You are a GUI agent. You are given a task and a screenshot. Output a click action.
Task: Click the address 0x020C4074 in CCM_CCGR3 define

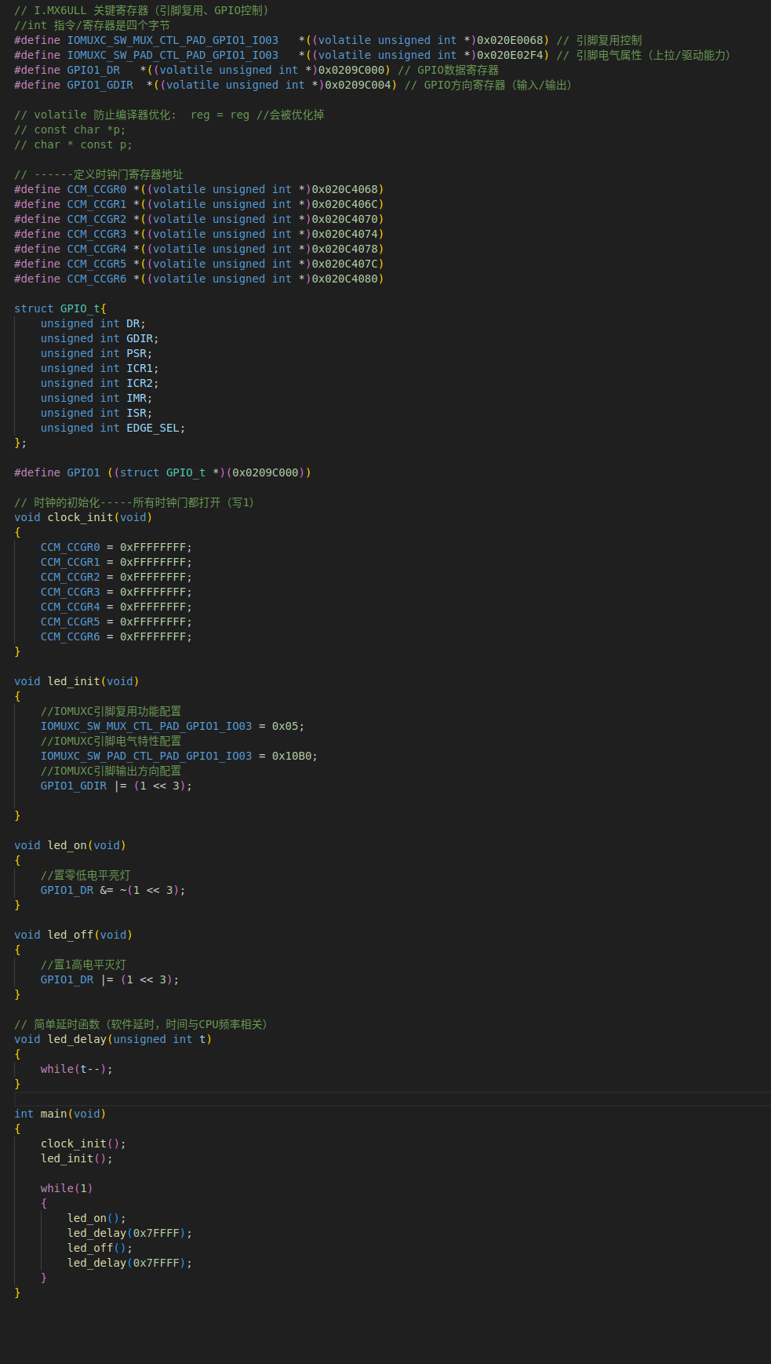pyautogui.click(x=344, y=234)
